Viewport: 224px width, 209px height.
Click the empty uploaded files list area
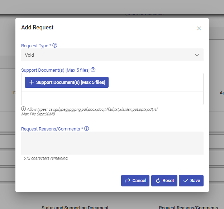pyautogui.click(x=112, y=98)
